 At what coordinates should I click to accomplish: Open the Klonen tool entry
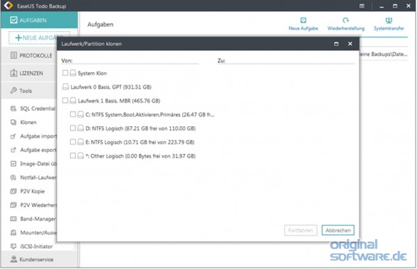28,122
